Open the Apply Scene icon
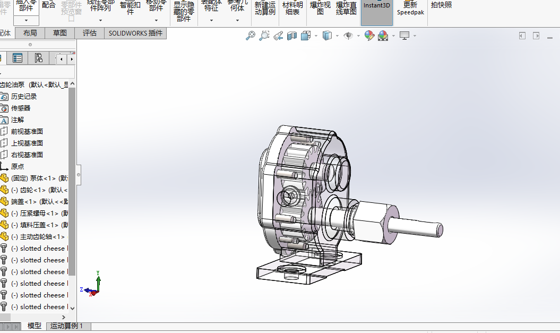Screen dimensions: 560x333 (383, 36)
